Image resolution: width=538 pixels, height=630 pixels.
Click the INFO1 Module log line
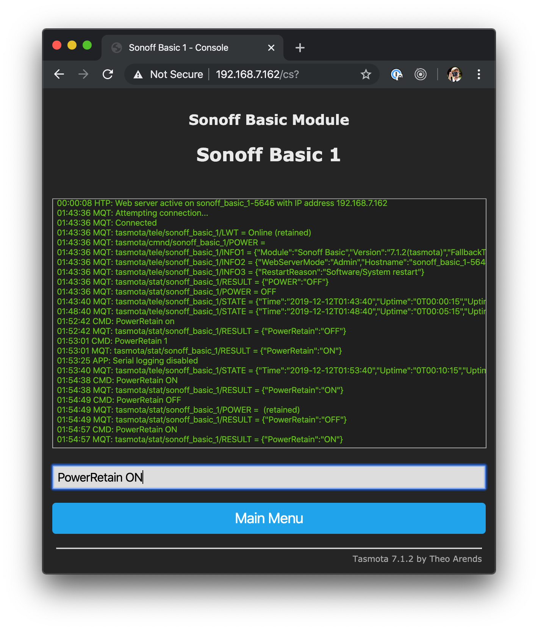pyautogui.click(x=271, y=253)
